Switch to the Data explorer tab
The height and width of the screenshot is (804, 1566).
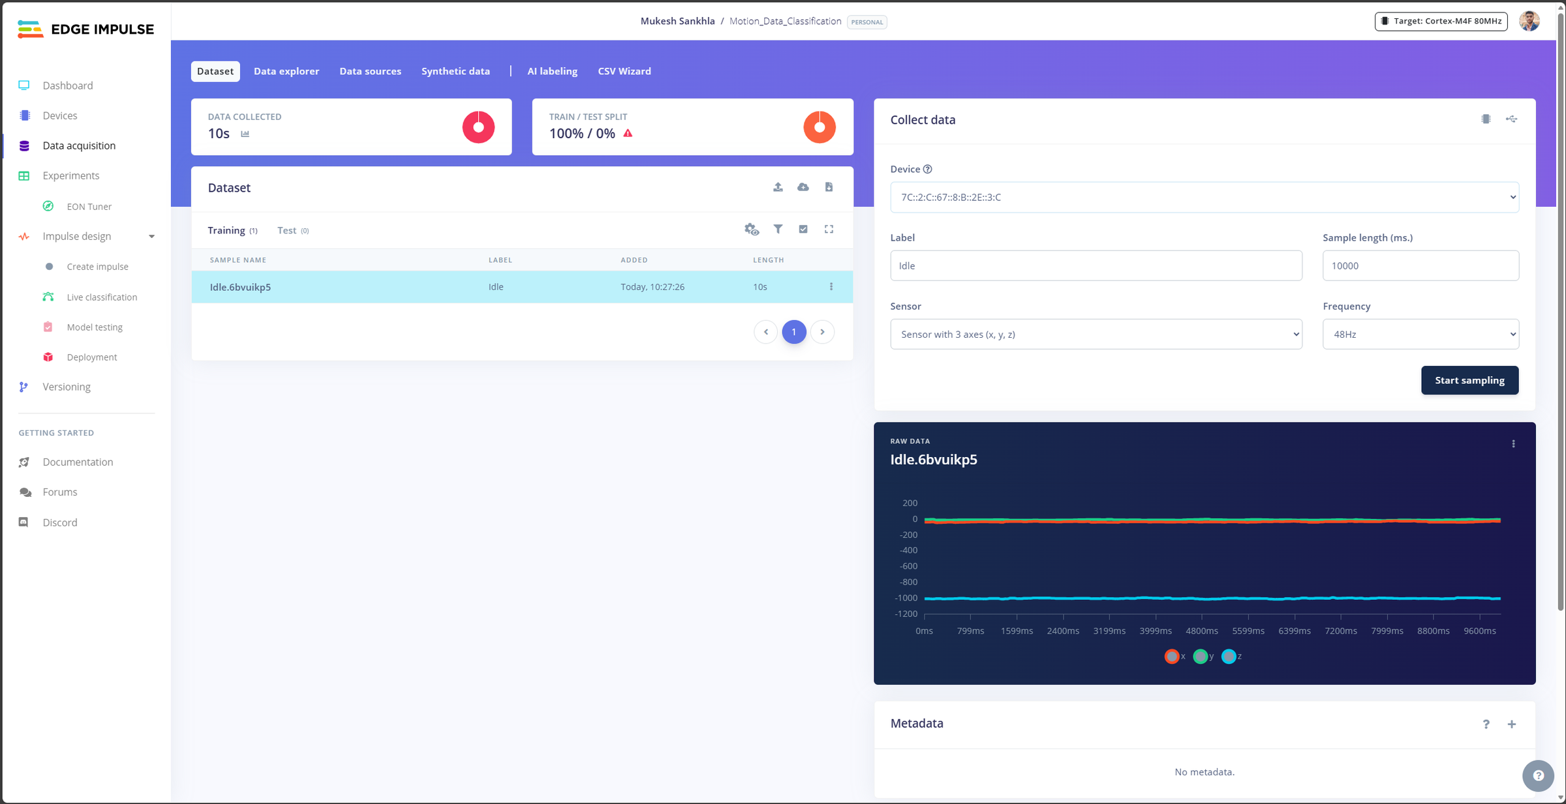click(286, 71)
